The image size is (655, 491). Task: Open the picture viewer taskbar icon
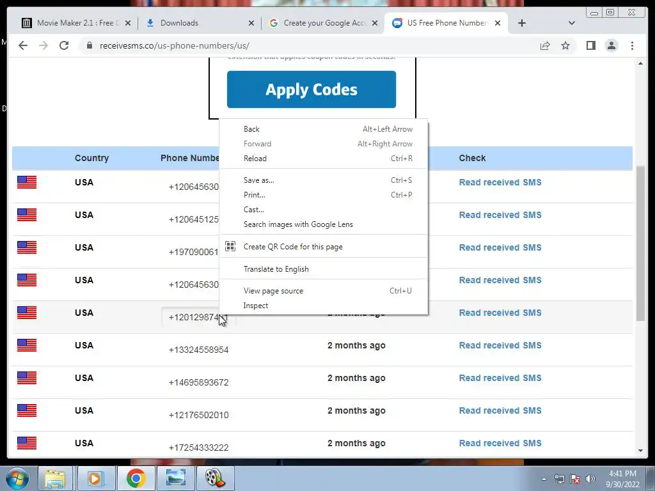point(175,478)
